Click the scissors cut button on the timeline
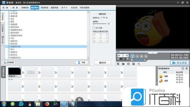The height and width of the screenshot is (107, 190). (x=79, y=99)
